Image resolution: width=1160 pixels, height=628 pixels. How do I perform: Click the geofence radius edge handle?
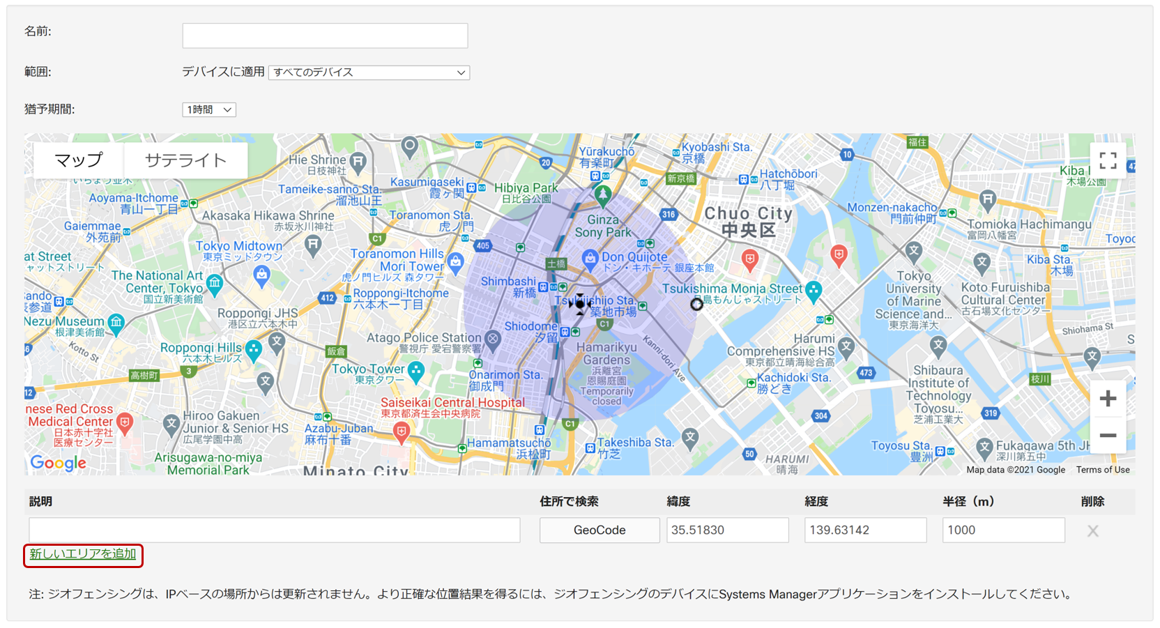tap(696, 304)
